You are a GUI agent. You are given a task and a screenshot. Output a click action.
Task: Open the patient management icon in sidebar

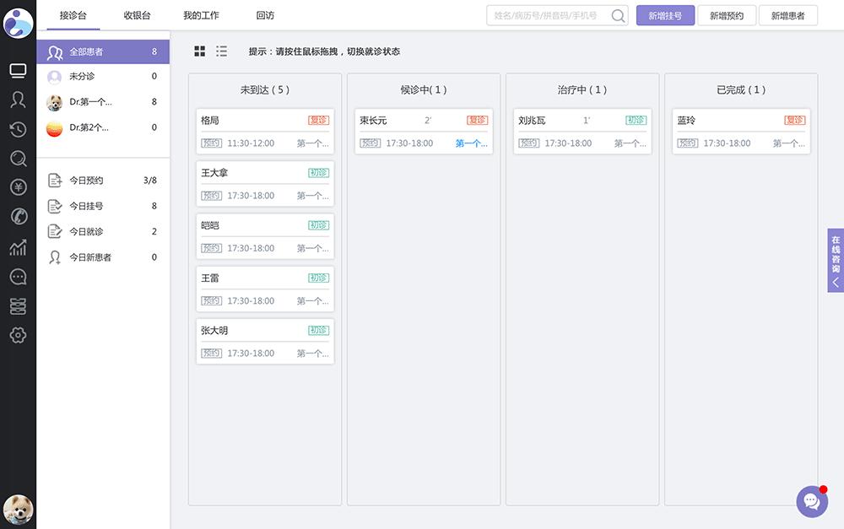coord(18,100)
